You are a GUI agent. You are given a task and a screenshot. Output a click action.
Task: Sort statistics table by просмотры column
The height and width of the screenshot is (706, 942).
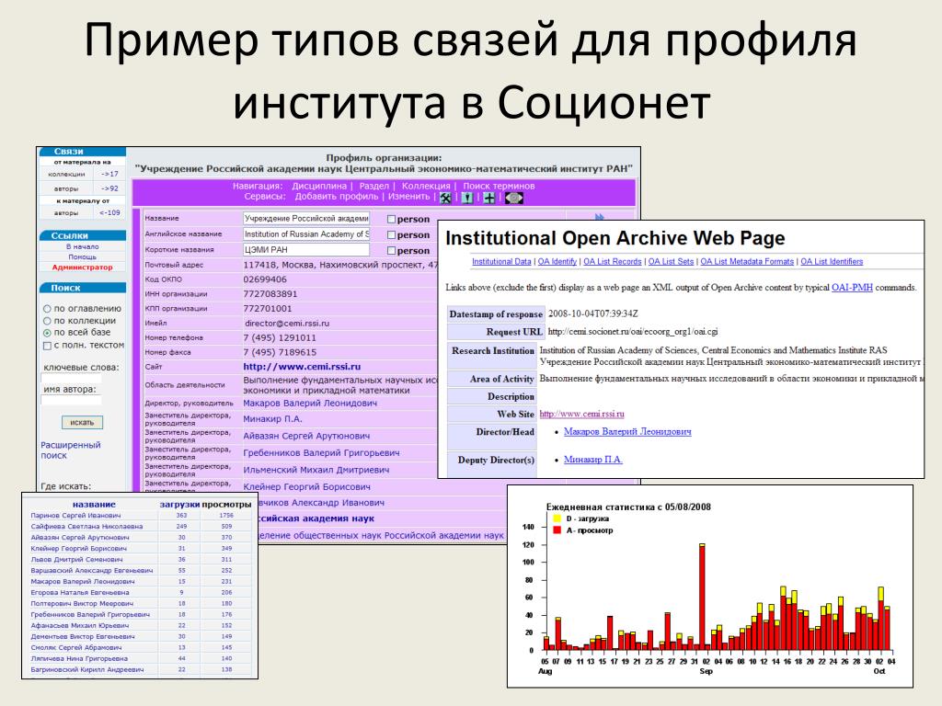226,505
